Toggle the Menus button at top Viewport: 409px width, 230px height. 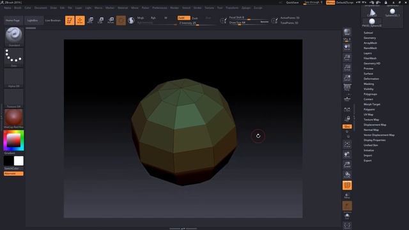coord(330,3)
